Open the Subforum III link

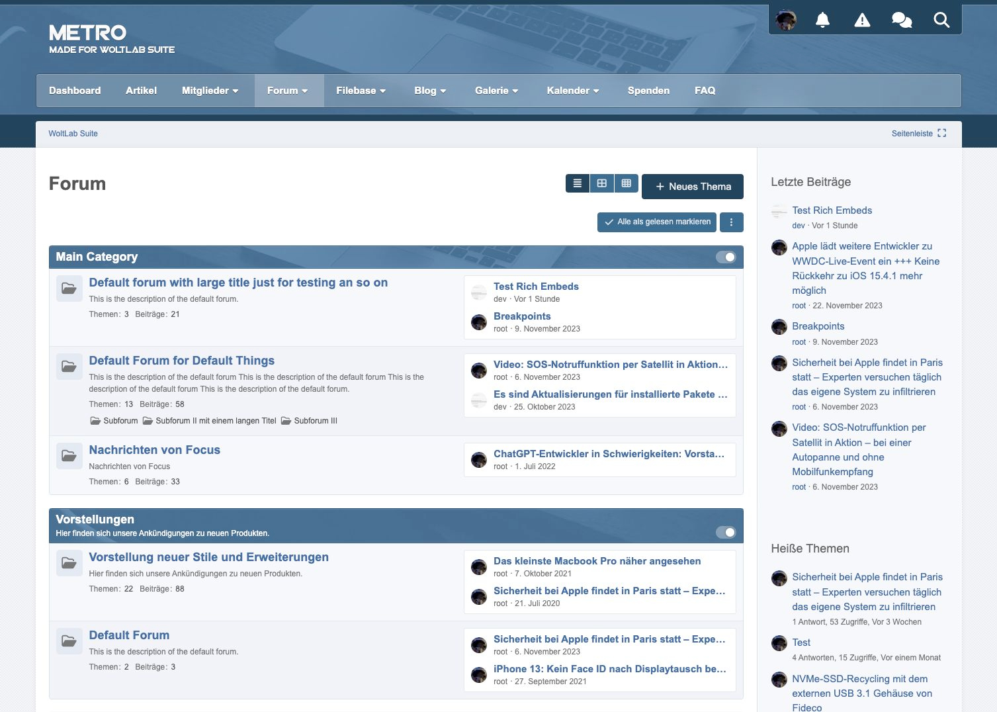pos(315,421)
